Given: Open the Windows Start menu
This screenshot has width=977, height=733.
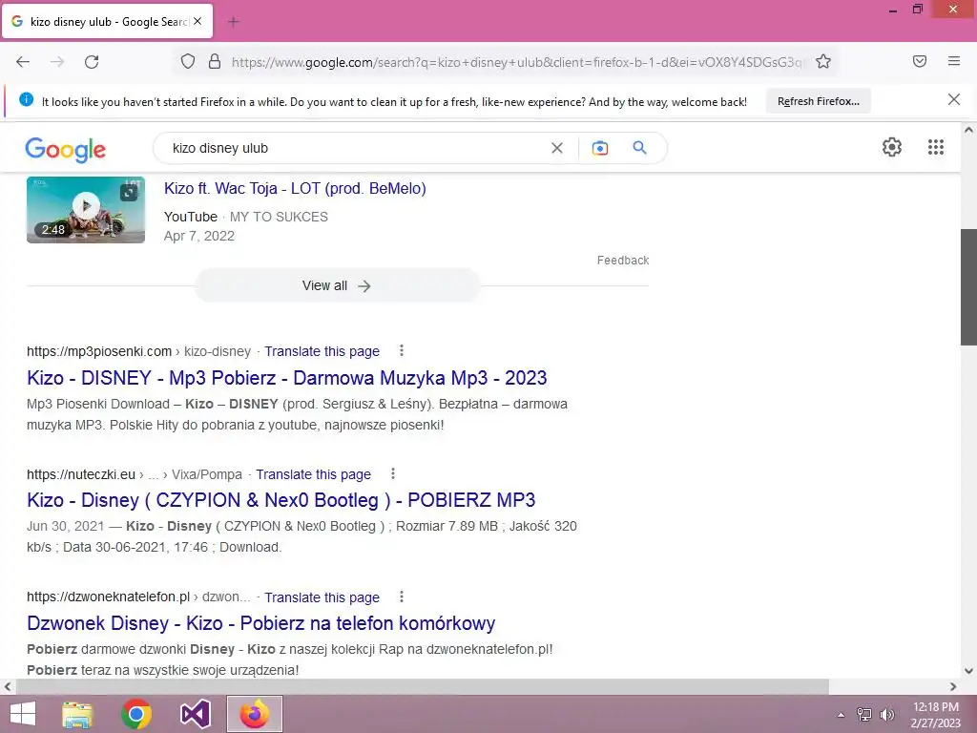Looking at the screenshot, I should [23, 714].
